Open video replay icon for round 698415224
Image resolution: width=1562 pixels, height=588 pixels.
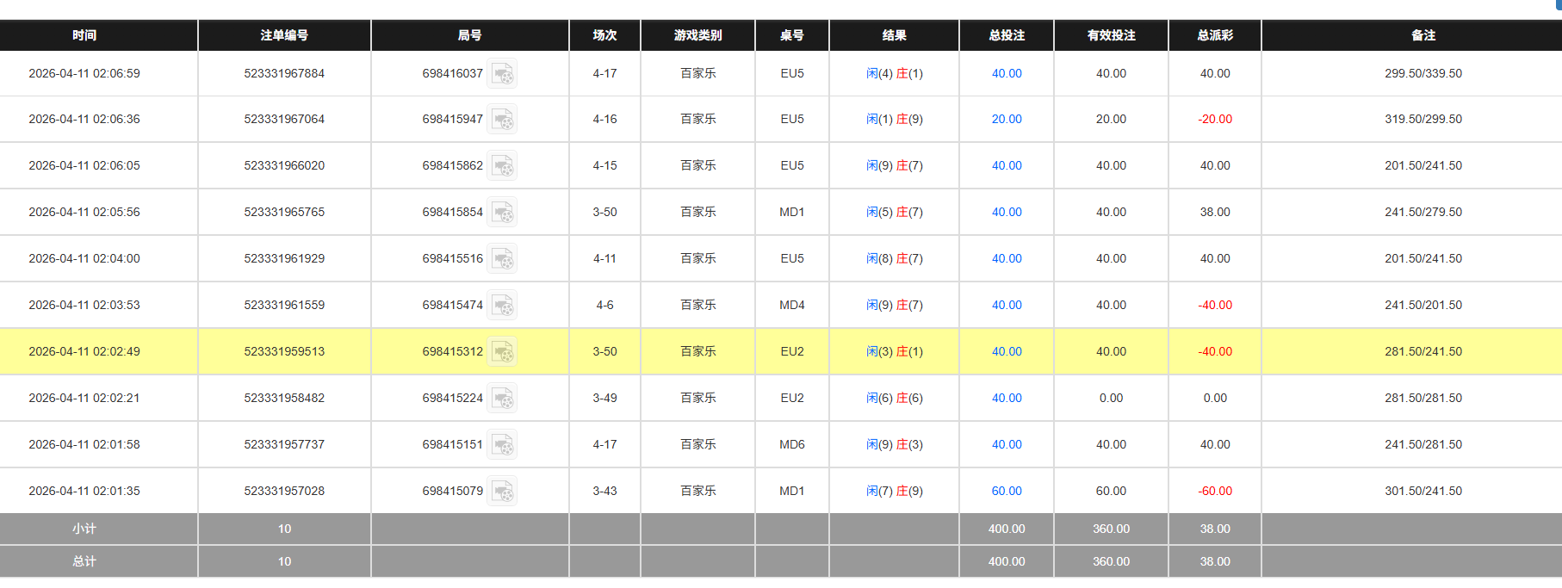point(503,399)
